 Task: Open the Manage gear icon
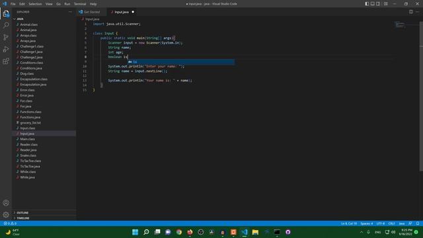click(x=6, y=215)
